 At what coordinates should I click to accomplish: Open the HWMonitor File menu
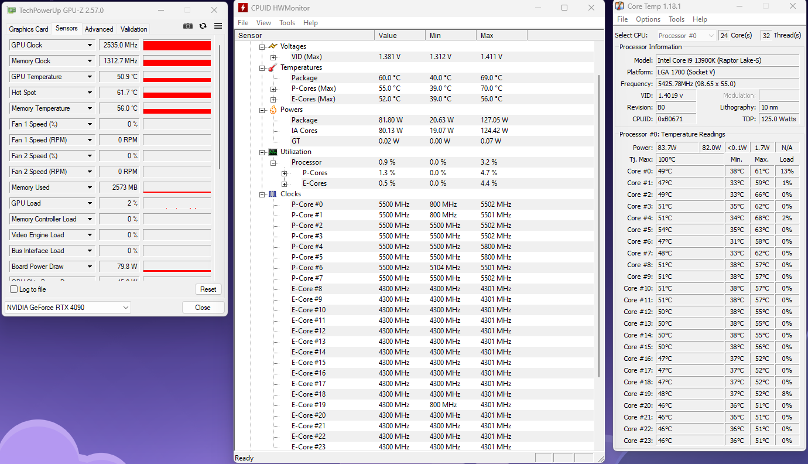[243, 23]
